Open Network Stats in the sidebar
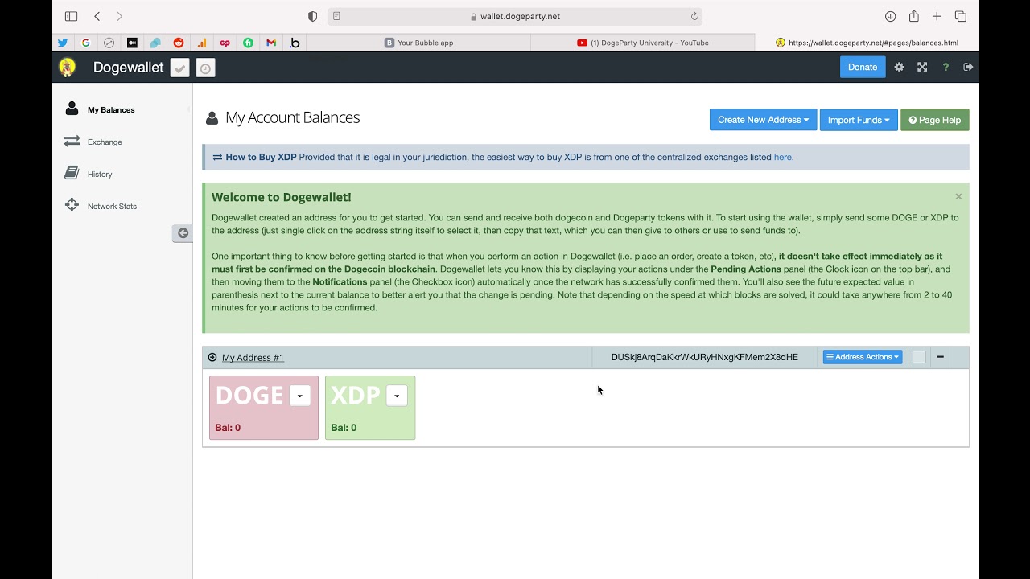The image size is (1030, 579). [x=112, y=206]
